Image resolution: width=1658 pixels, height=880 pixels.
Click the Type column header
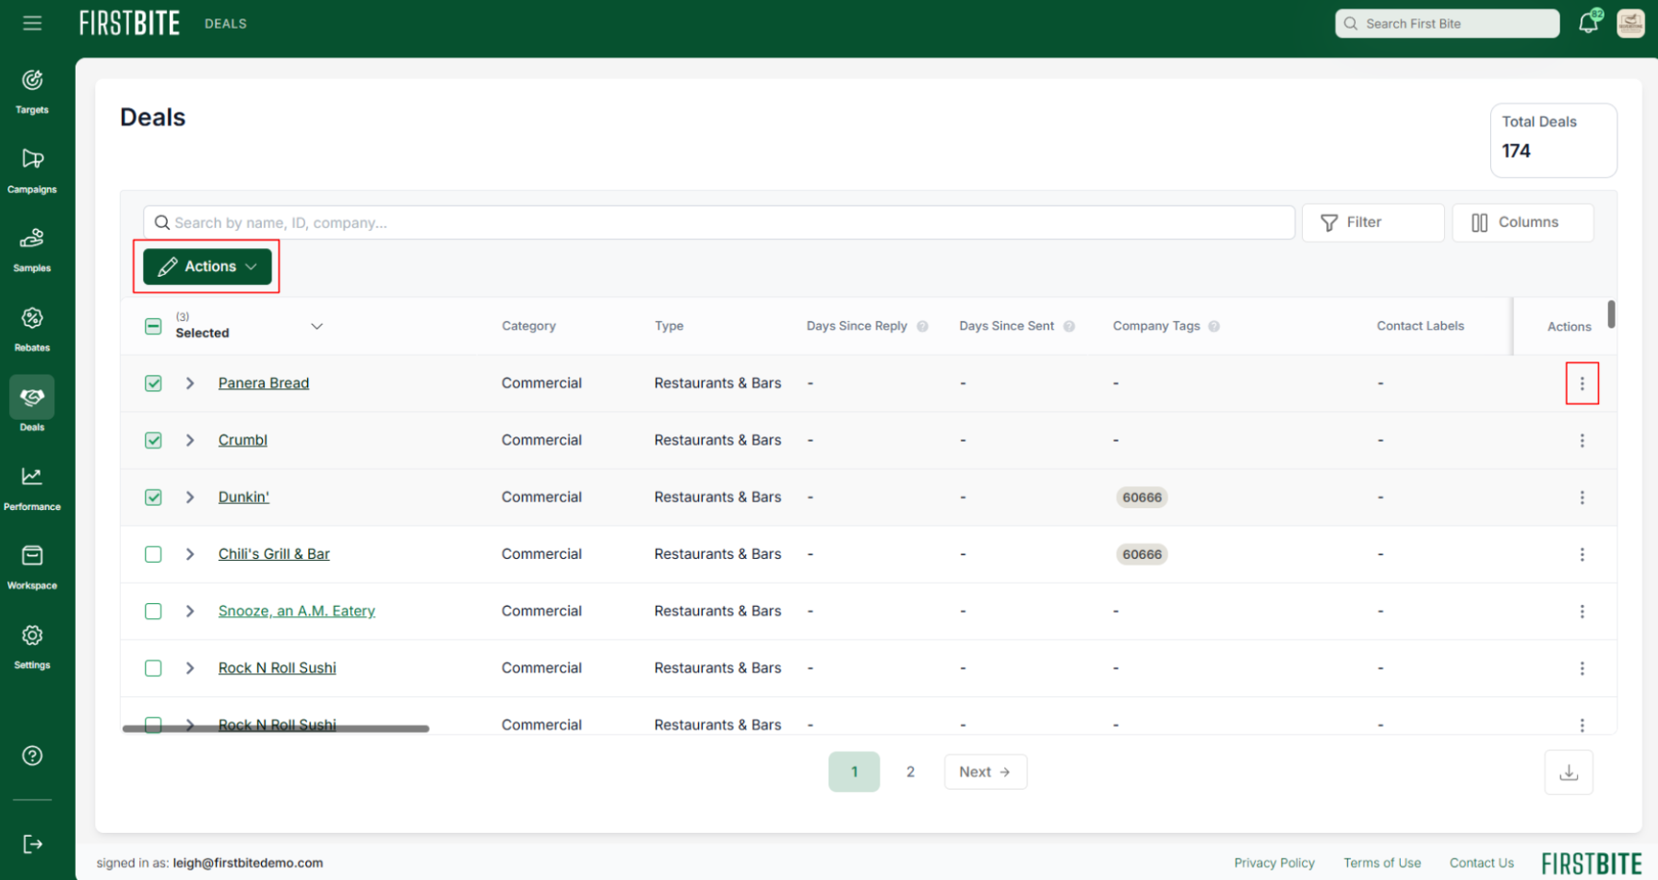[x=669, y=327]
